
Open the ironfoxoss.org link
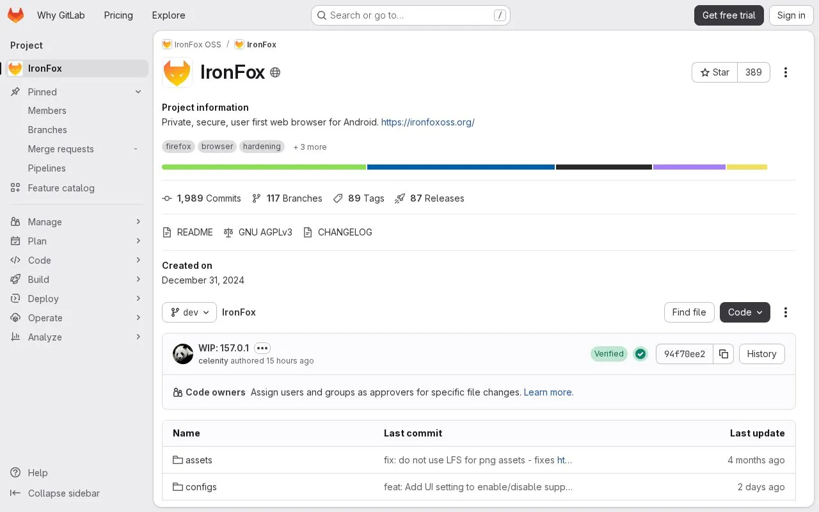click(x=427, y=122)
